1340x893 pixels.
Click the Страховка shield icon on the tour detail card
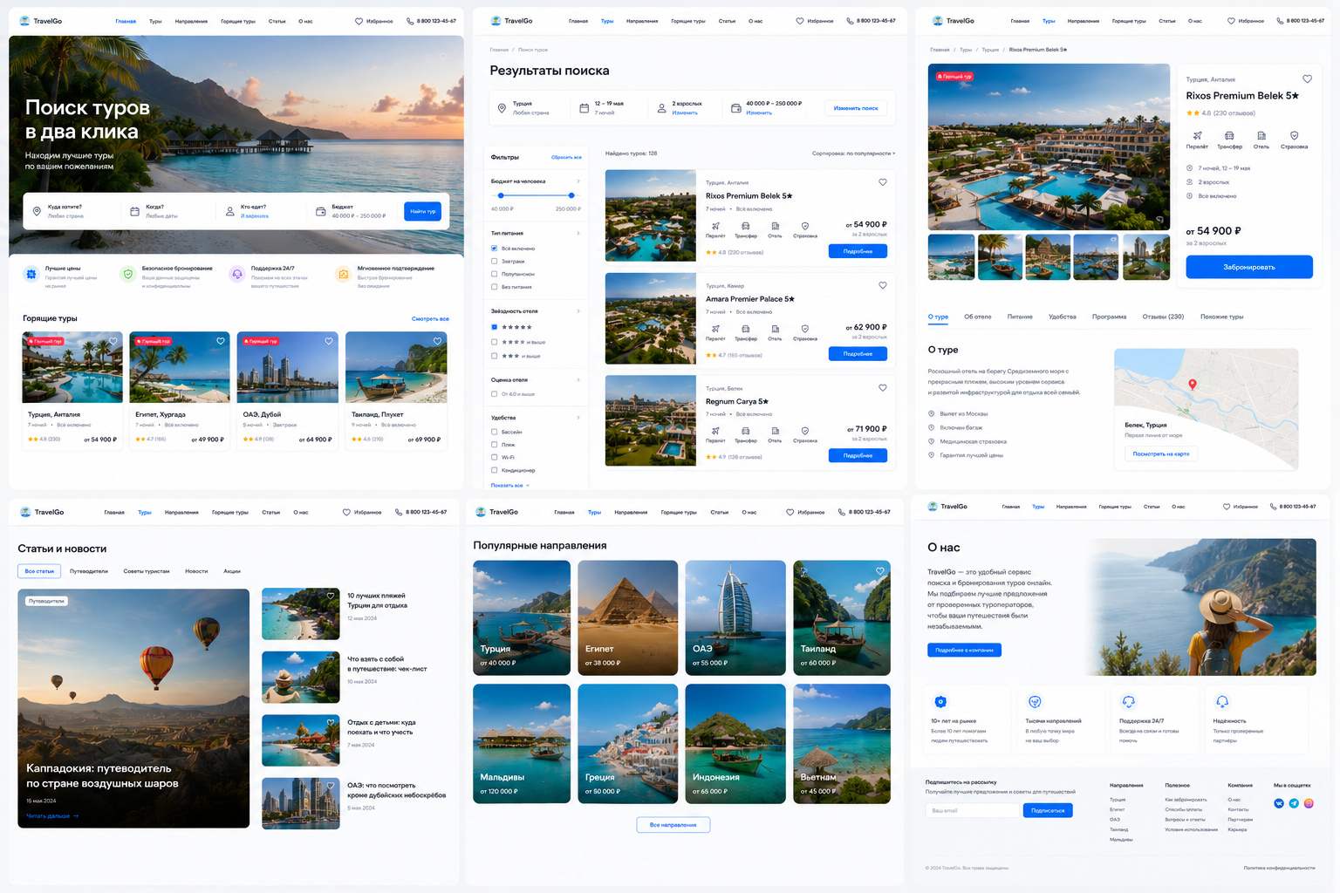tap(1294, 135)
